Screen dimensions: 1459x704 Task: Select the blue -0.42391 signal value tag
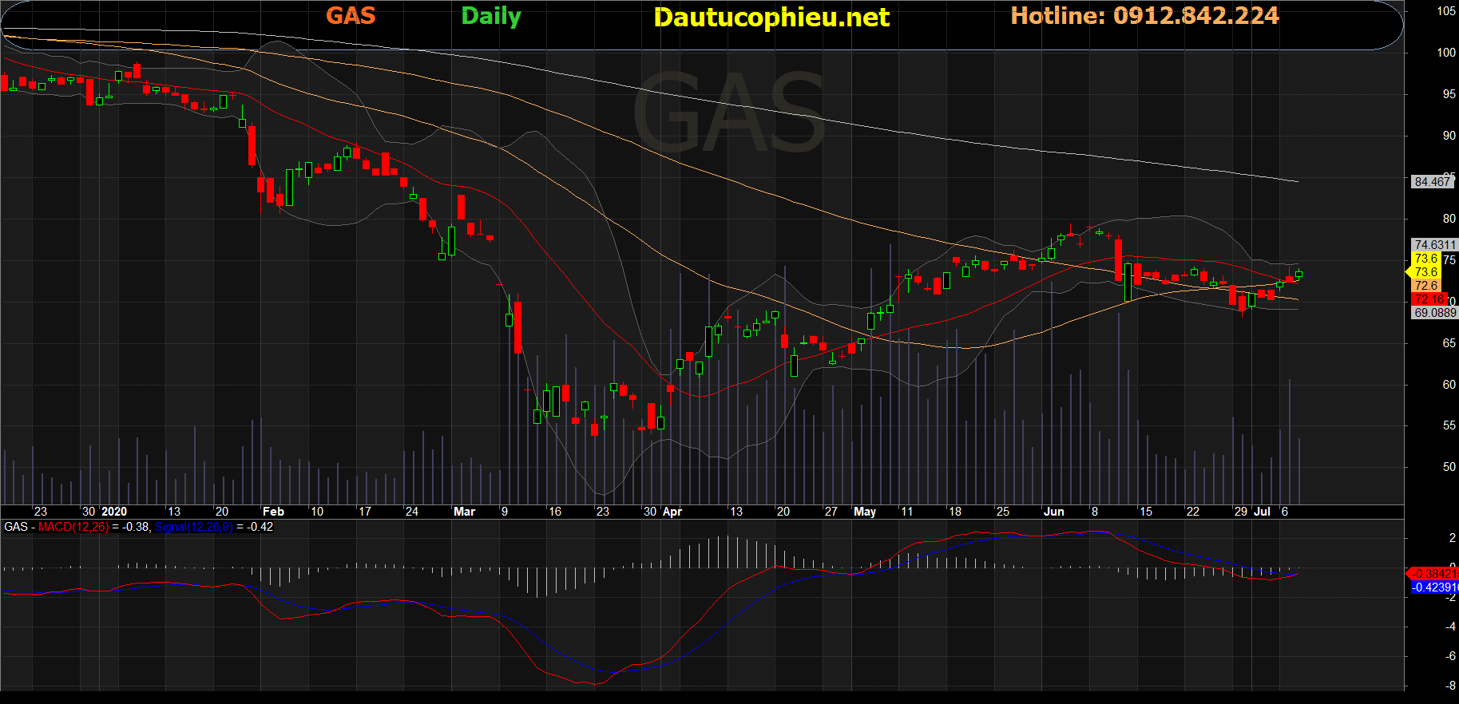1434,587
